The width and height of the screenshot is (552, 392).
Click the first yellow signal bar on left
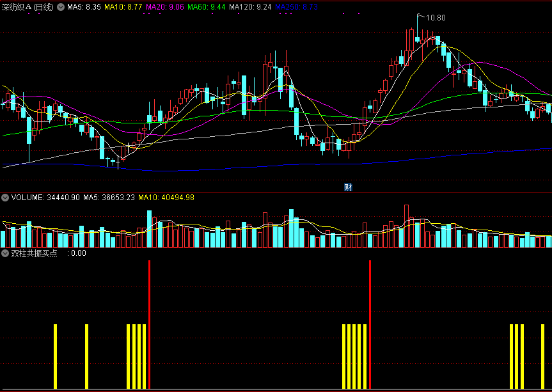click(55, 356)
